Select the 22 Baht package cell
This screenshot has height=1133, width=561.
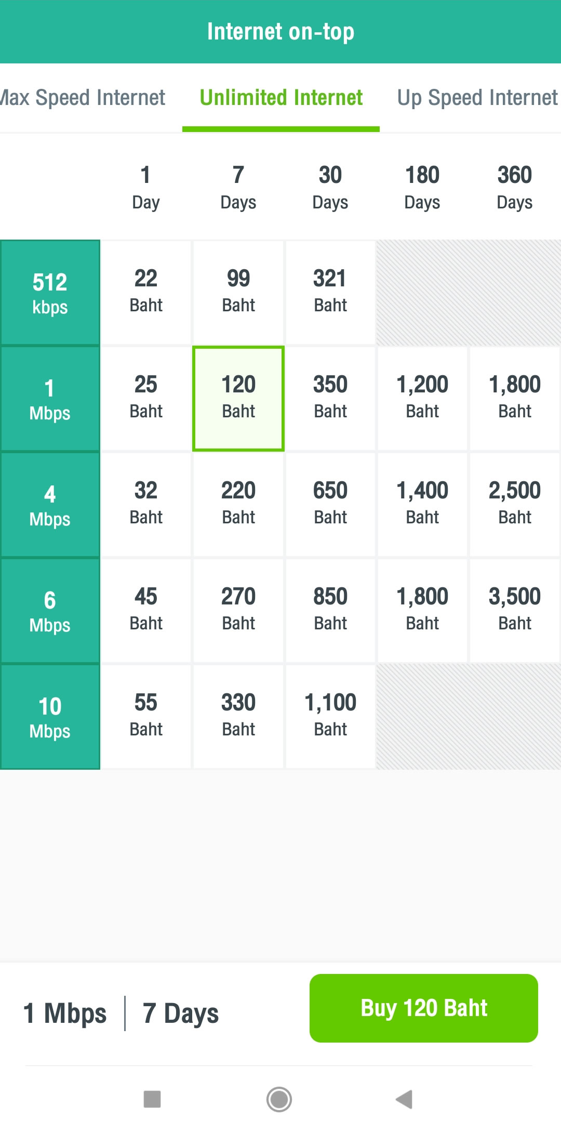pos(146,292)
